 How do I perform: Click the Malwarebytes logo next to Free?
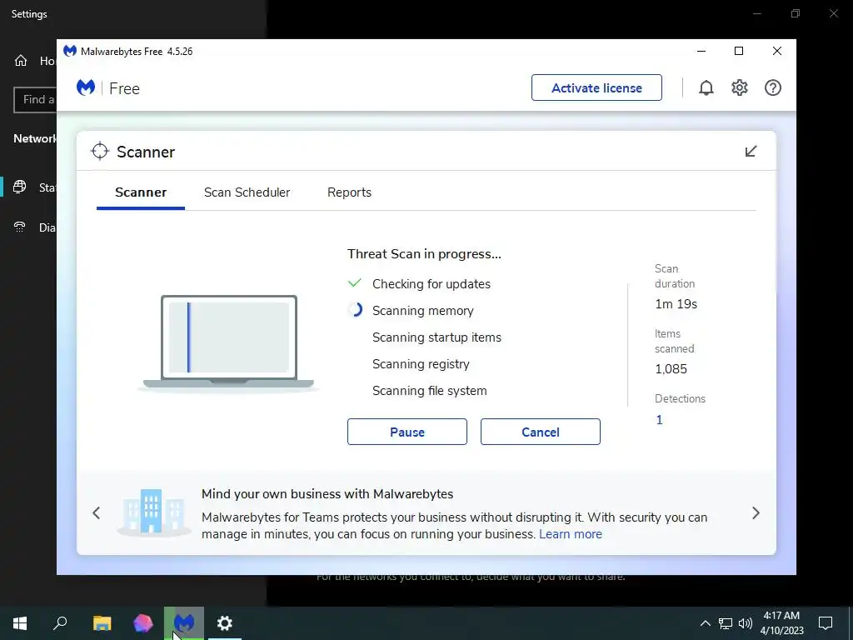86,87
